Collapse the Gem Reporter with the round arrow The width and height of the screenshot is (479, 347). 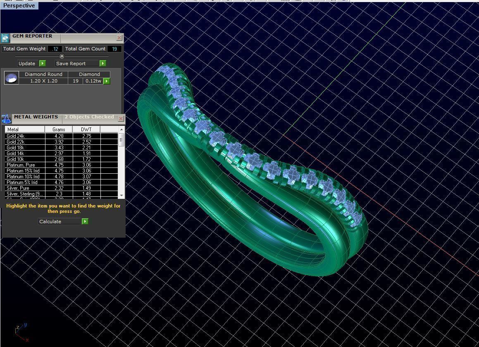[x=62, y=56]
